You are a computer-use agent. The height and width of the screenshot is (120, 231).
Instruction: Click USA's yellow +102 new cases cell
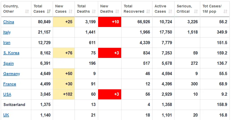tap(64, 94)
